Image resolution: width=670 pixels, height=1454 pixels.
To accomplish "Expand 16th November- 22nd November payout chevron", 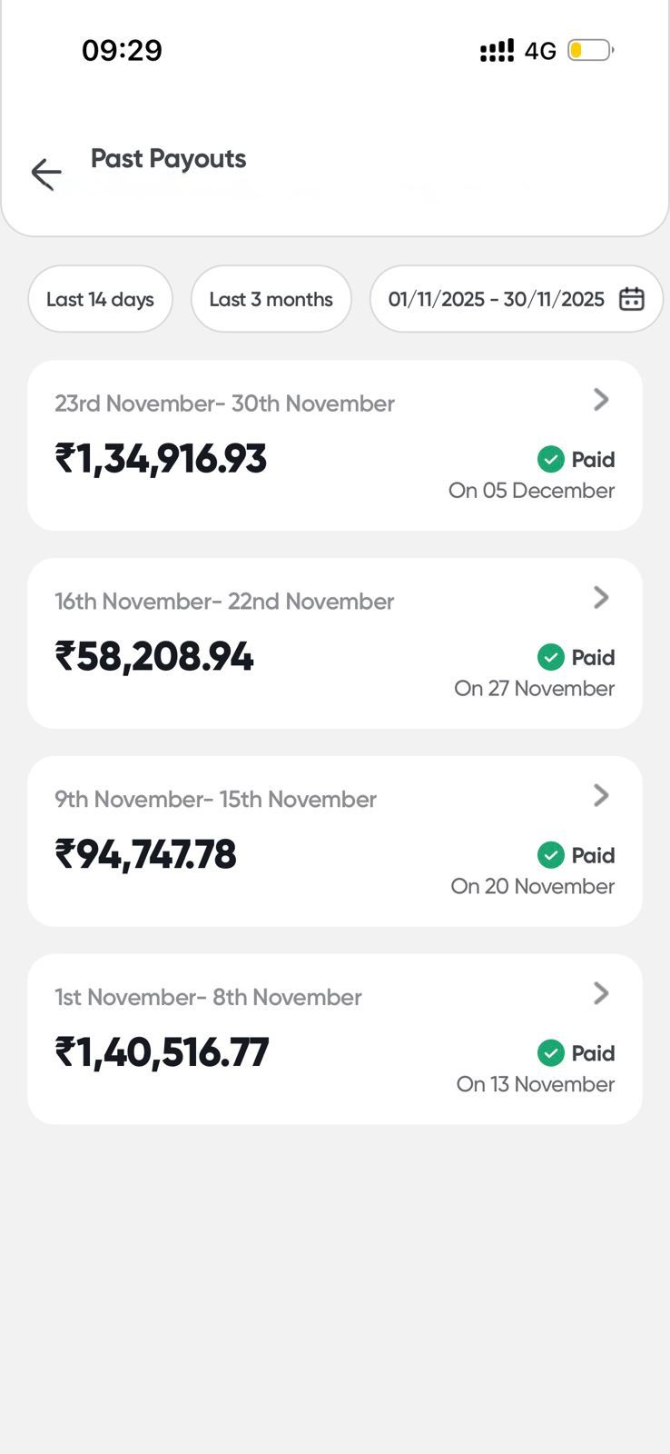I will coord(601,597).
